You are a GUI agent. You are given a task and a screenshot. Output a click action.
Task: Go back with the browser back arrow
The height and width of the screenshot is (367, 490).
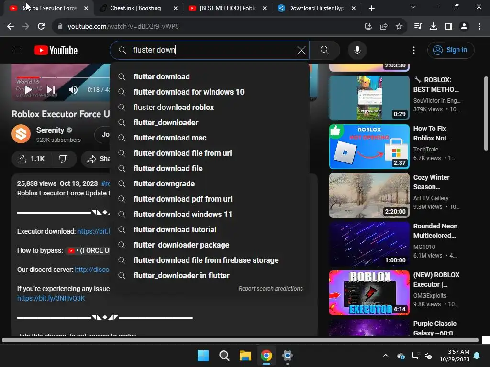point(11,27)
